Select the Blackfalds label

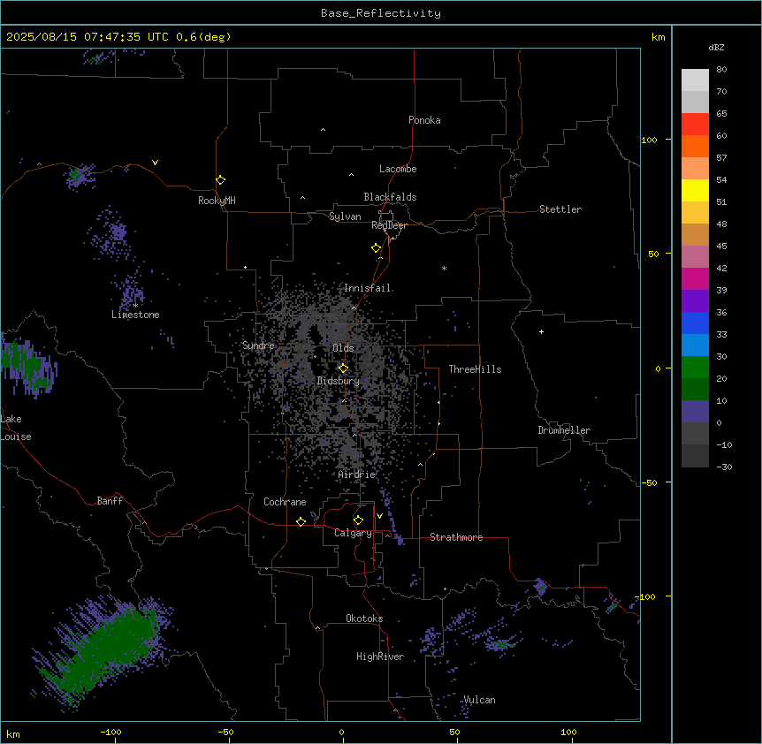coord(390,197)
